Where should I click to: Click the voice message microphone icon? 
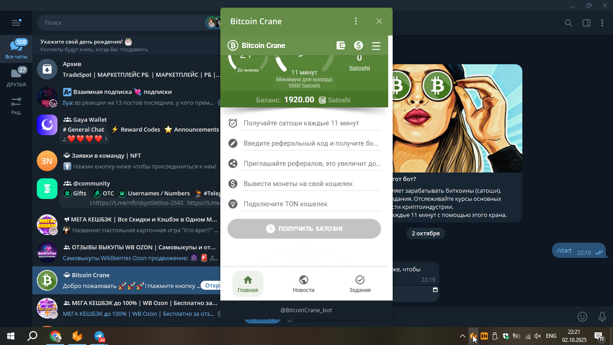[602, 317]
